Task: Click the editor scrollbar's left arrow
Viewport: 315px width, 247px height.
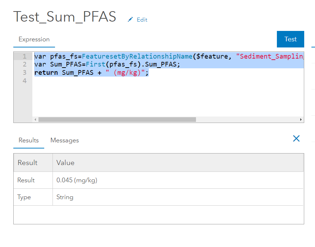Action: click(x=35, y=119)
